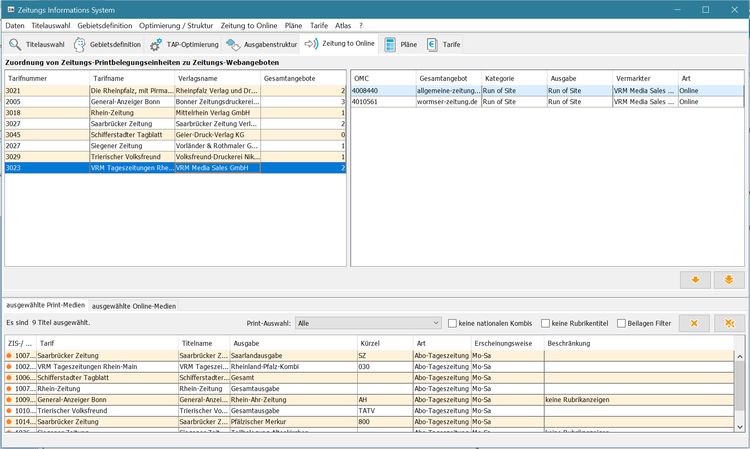
Task: Switch to ausgewählte Online-Medien tab
Action: point(134,306)
